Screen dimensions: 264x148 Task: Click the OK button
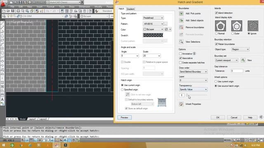pos(218,118)
